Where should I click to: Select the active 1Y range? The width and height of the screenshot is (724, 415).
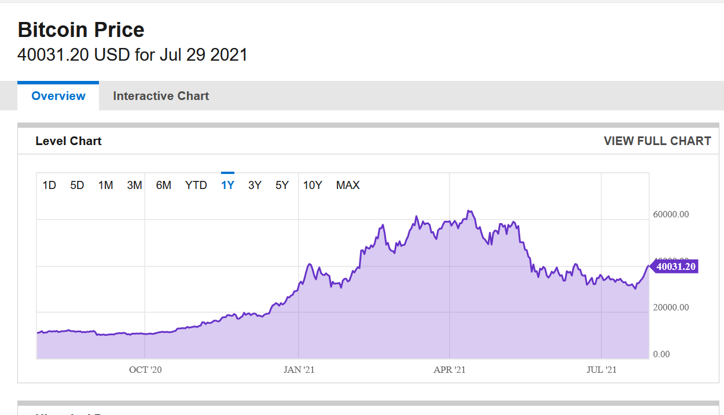click(227, 185)
